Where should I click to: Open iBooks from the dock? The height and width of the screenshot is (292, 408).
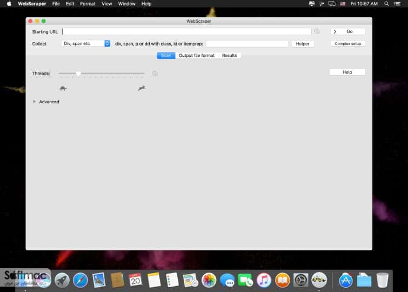coord(282,280)
